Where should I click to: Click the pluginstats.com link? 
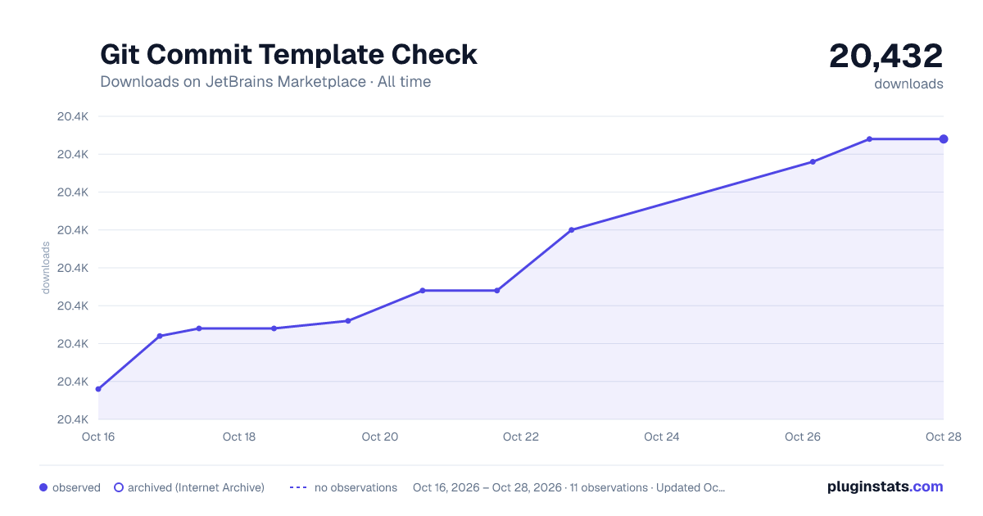[885, 487]
